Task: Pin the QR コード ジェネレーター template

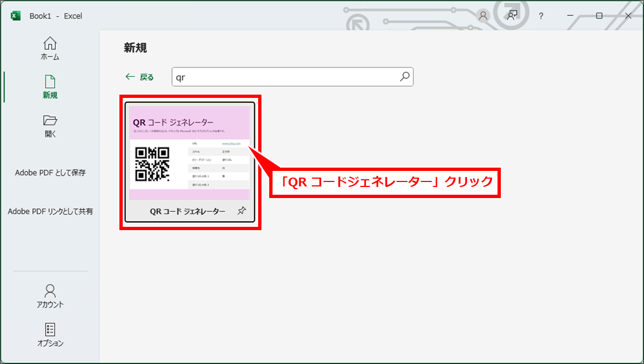Action: (242, 211)
